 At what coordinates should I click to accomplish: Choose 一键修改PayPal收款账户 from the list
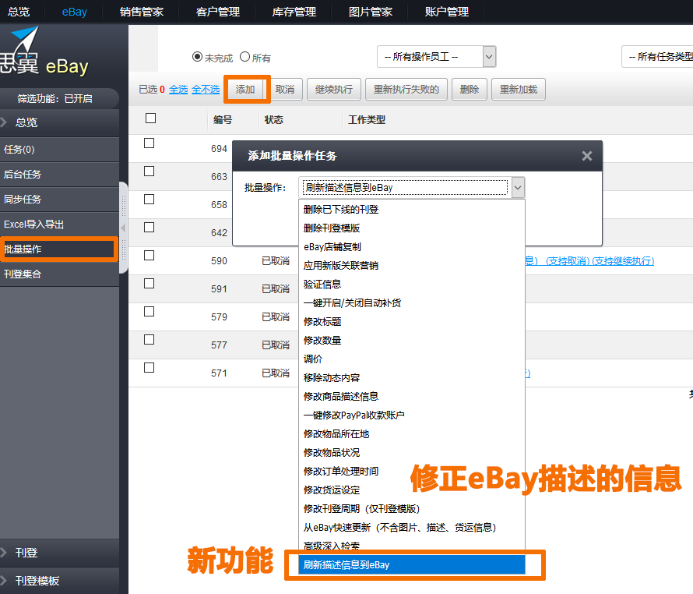[x=412, y=415]
